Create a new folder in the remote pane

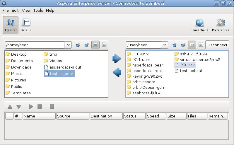point(183,45)
